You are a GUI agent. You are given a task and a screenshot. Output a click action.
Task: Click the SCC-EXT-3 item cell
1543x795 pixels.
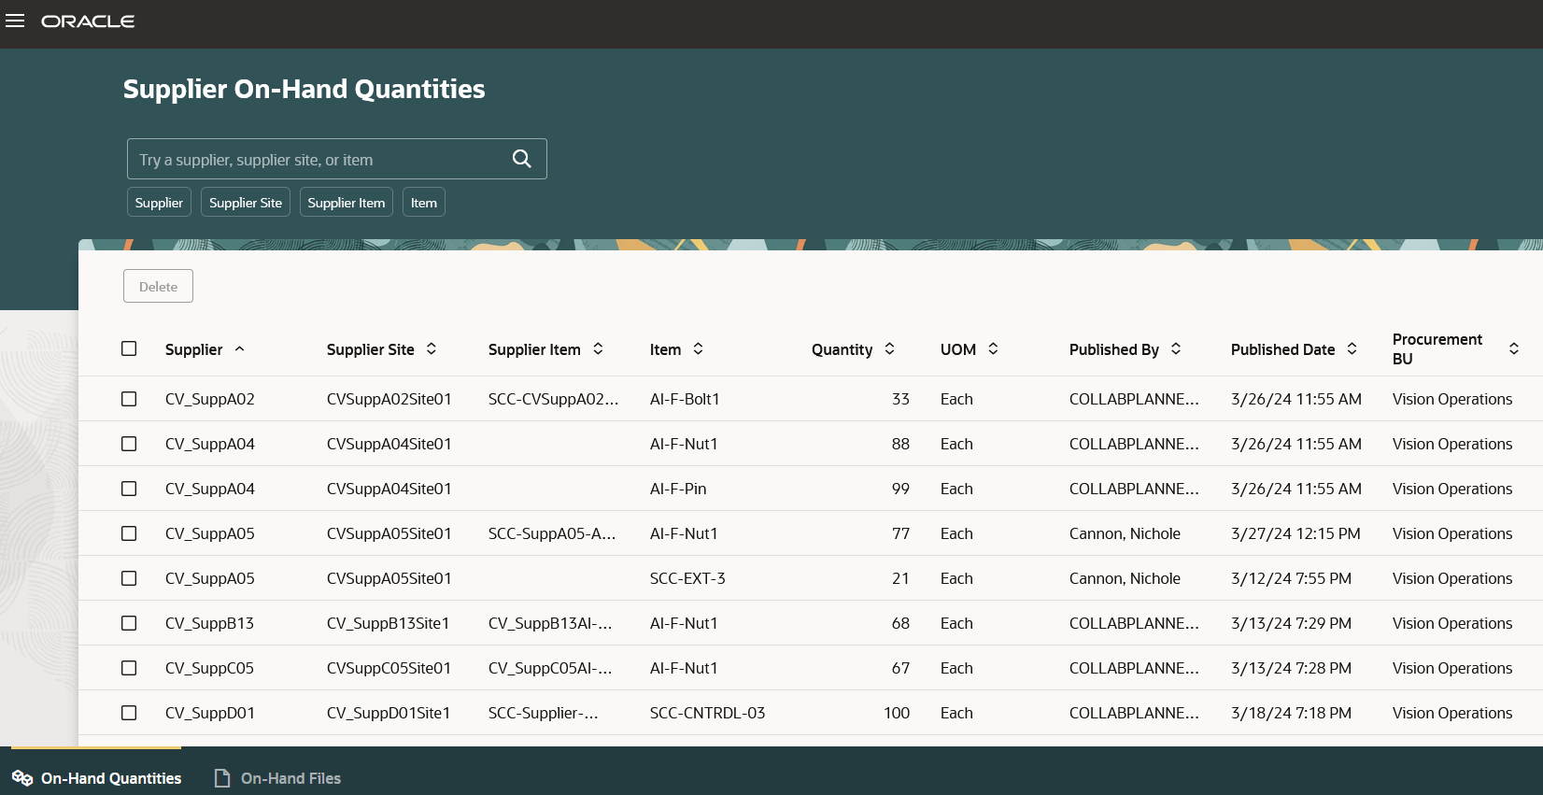tap(687, 578)
